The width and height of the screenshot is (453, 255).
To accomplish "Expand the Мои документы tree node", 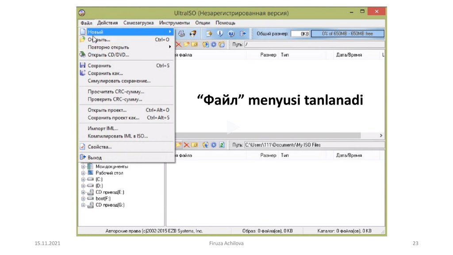I will coord(83,166).
